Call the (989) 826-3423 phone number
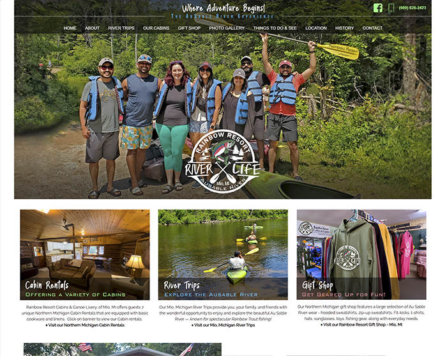Viewport: 447px width, 356px height. [413, 8]
